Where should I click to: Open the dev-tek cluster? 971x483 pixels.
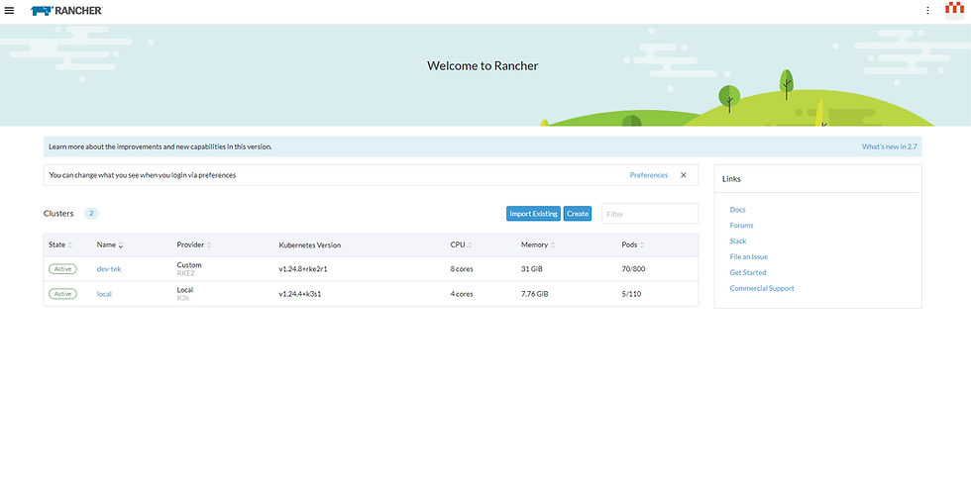pos(109,269)
